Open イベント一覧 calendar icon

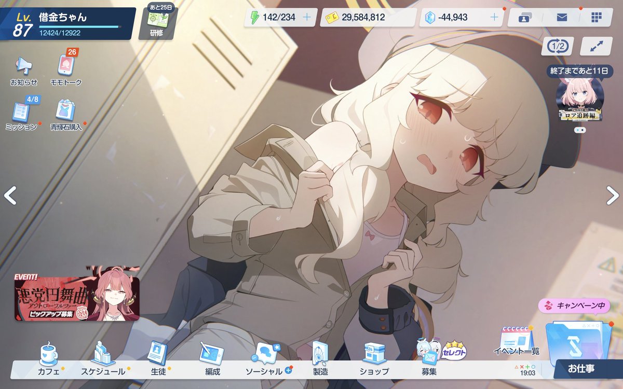click(x=516, y=342)
